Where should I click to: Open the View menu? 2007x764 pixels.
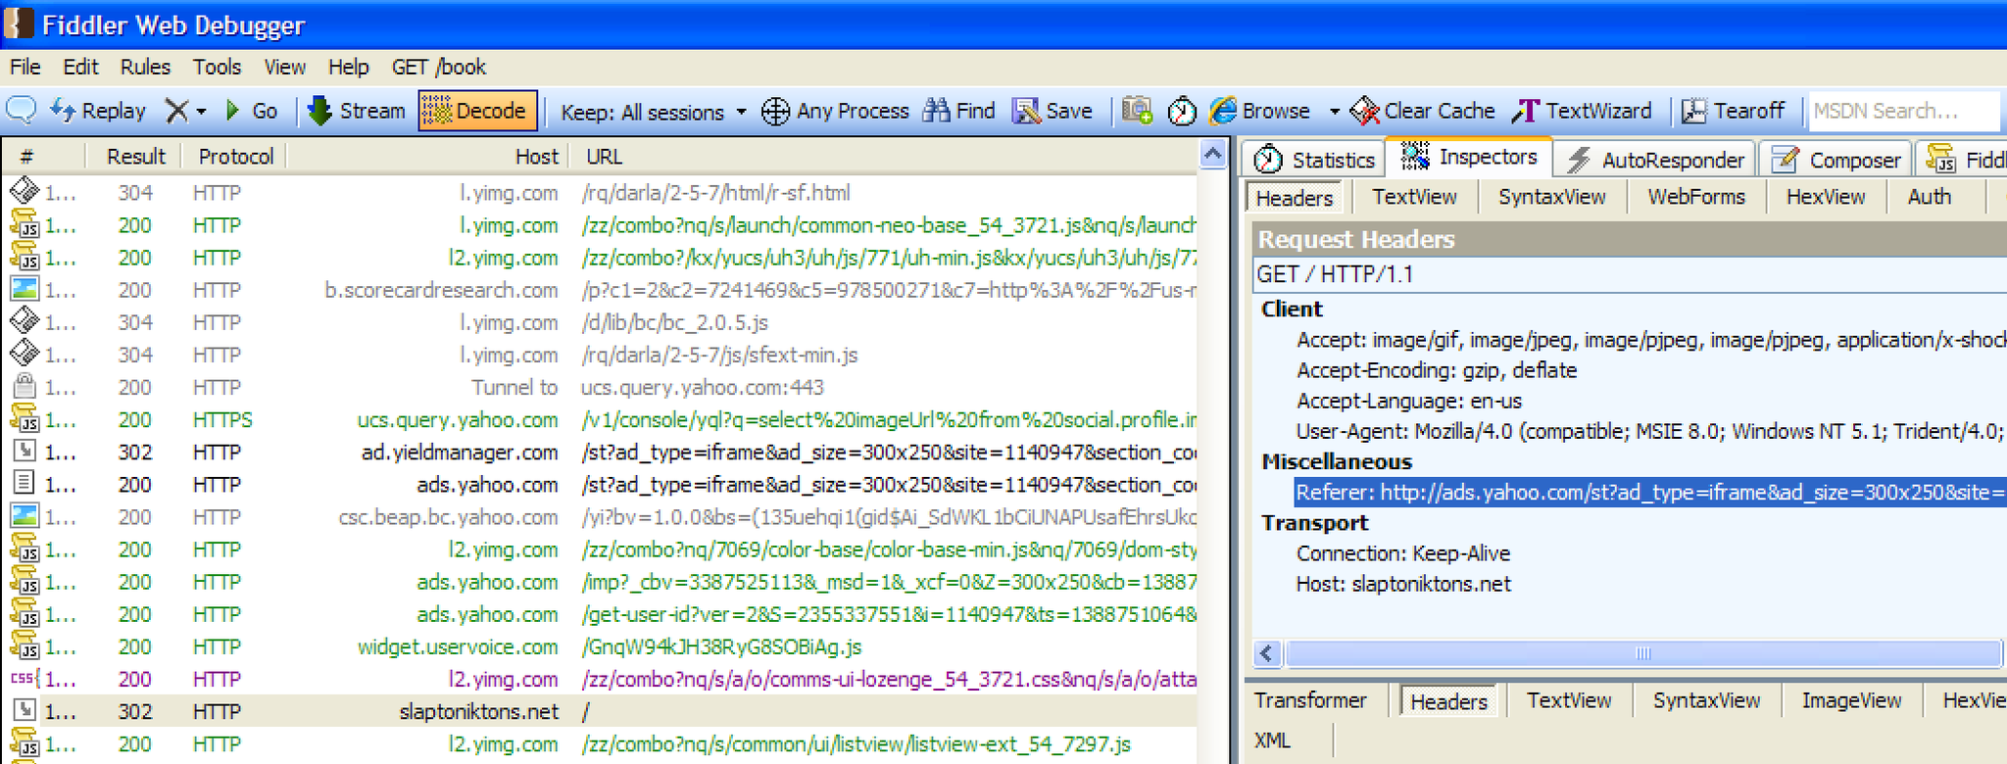coord(284,67)
